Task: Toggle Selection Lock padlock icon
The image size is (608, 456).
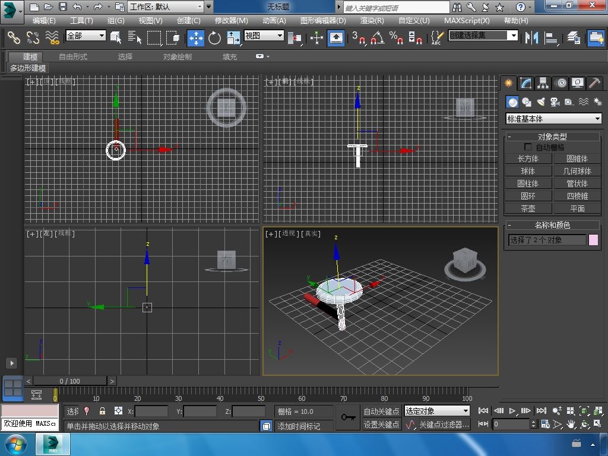Action: pyautogui.click(x=102, y=411)
